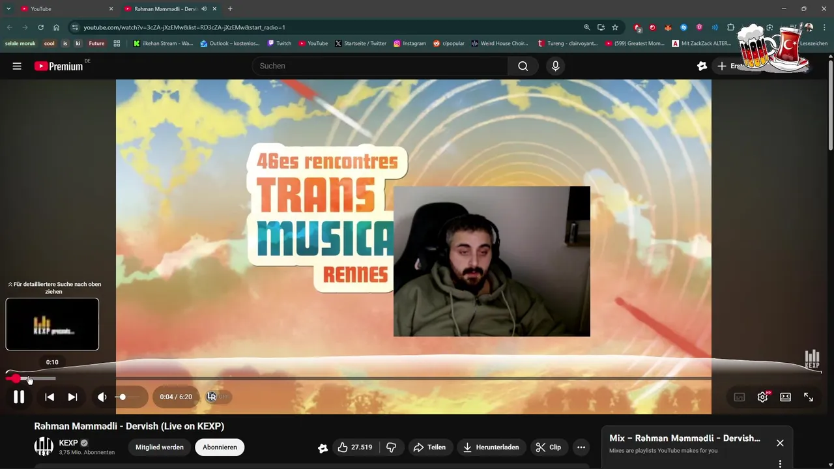Click the Mix – Rəhman Məmmədli playlist title
The height and width of the screenshot is (469, 834).
685,438
